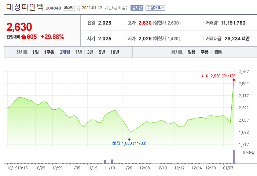Click the 1,717 price axis label
The image size is (257, 176).
click(x=244, y=144)
